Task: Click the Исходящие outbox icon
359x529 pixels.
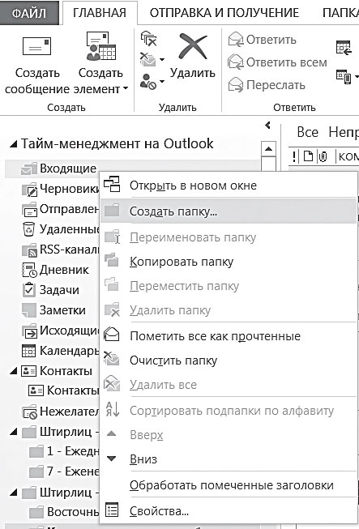Action: point(29,331)
